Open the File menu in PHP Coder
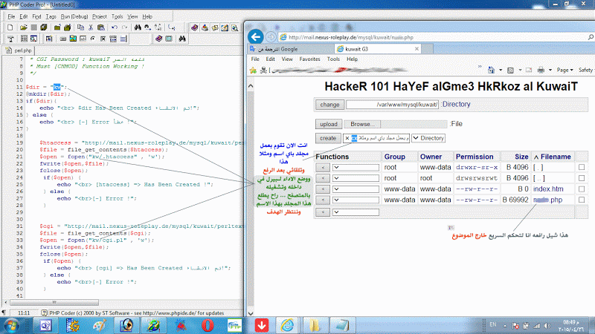Viewport: 595px width, 334px height. click(x=11, y=16)
